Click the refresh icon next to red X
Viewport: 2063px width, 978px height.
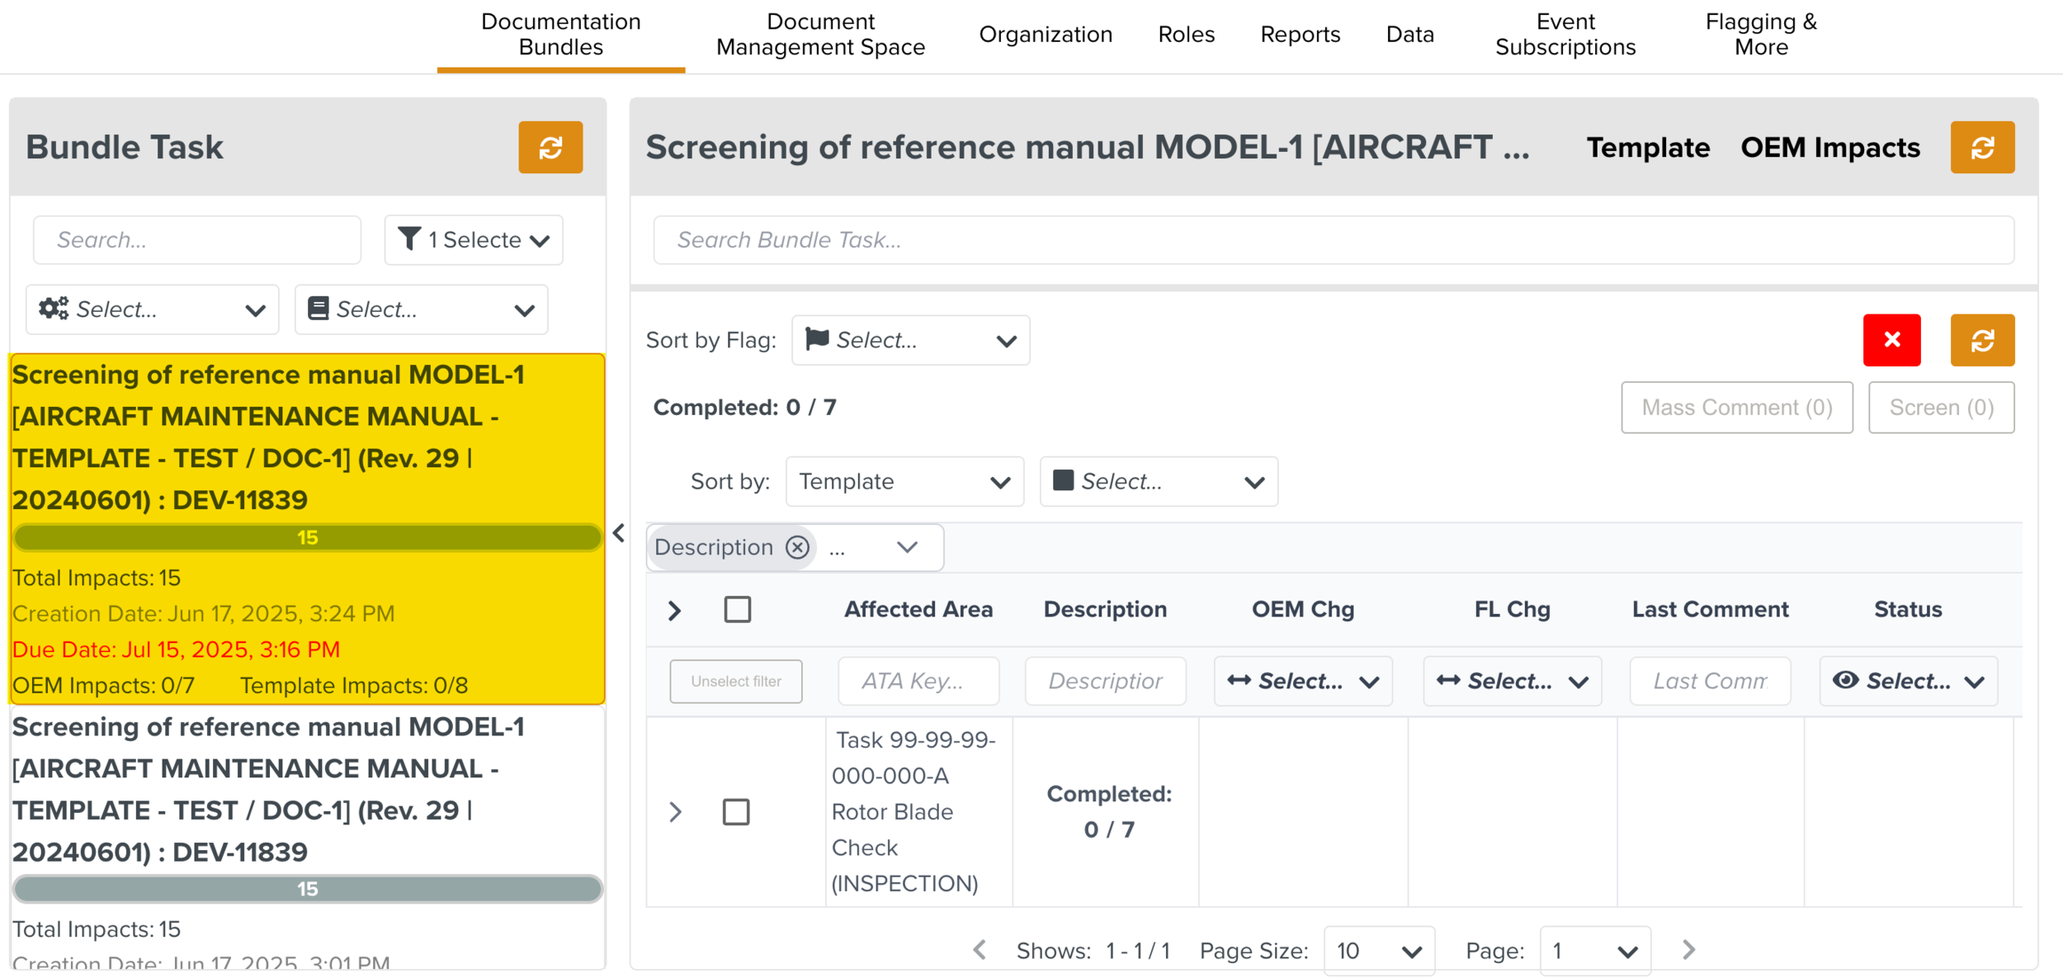(x=1981, y=340)
